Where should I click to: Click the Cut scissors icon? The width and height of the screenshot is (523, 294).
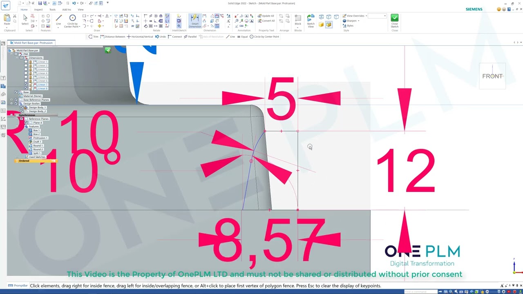pos(15,16)
